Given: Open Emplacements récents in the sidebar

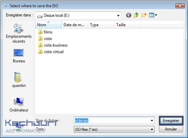Looking at the screenshot, I should click(x=19, y=33).
